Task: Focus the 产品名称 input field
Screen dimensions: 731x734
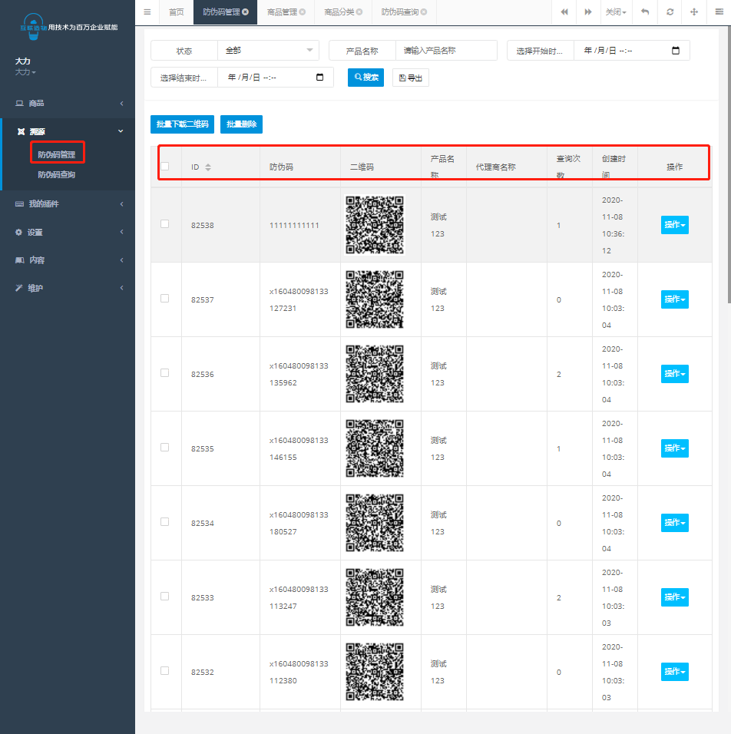Action: click(446, 51)
